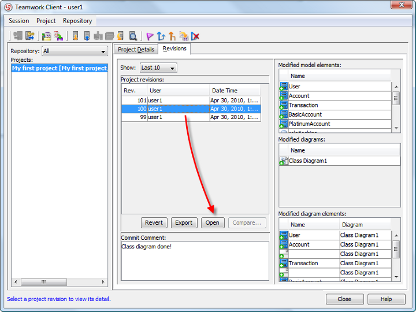This screenshot has width=416, height=312.
Task: Close the Teamwork Client window
Action: click(402, 5)
